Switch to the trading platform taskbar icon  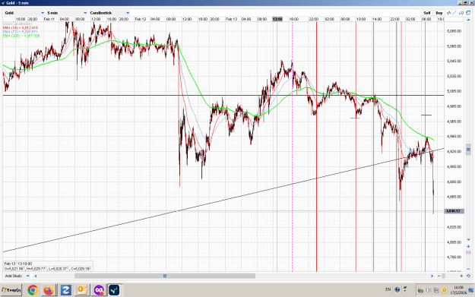(x=114, y=290)
